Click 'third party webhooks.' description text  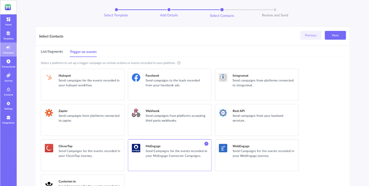click(161, 121)
